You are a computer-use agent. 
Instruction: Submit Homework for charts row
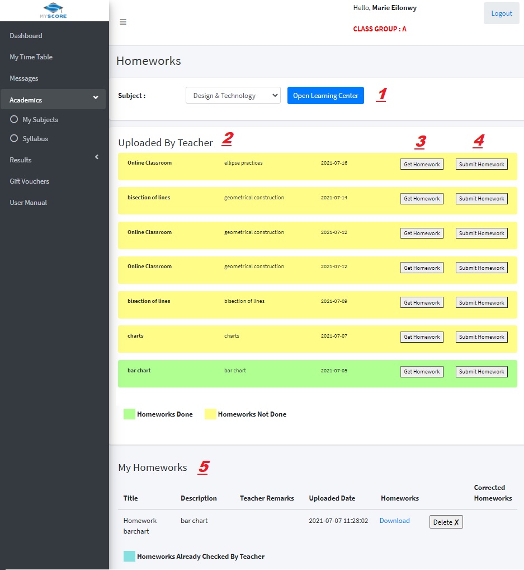click(x=481, y=337)
